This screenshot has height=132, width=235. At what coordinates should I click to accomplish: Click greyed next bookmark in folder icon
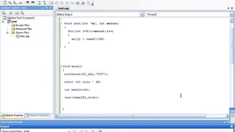pos(72,3)
